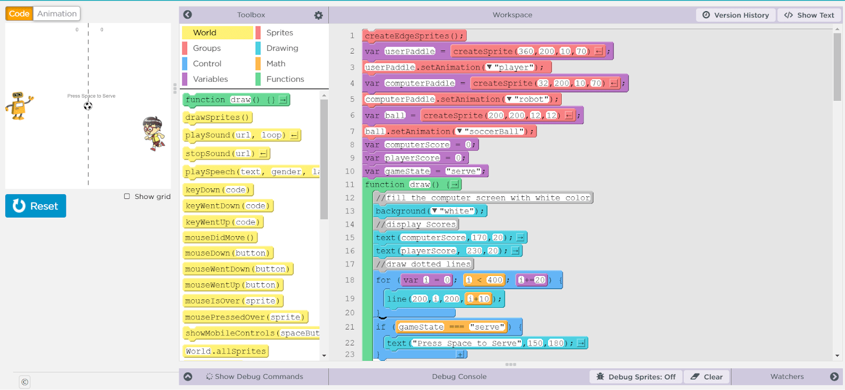Expand the debug console with the up arrow icon
845x390 pixels.
(x=188, y=377)
